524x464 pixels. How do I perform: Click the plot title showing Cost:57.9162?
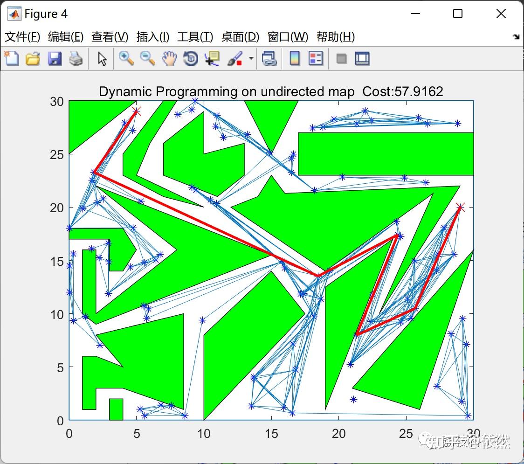tap(271, 91)
